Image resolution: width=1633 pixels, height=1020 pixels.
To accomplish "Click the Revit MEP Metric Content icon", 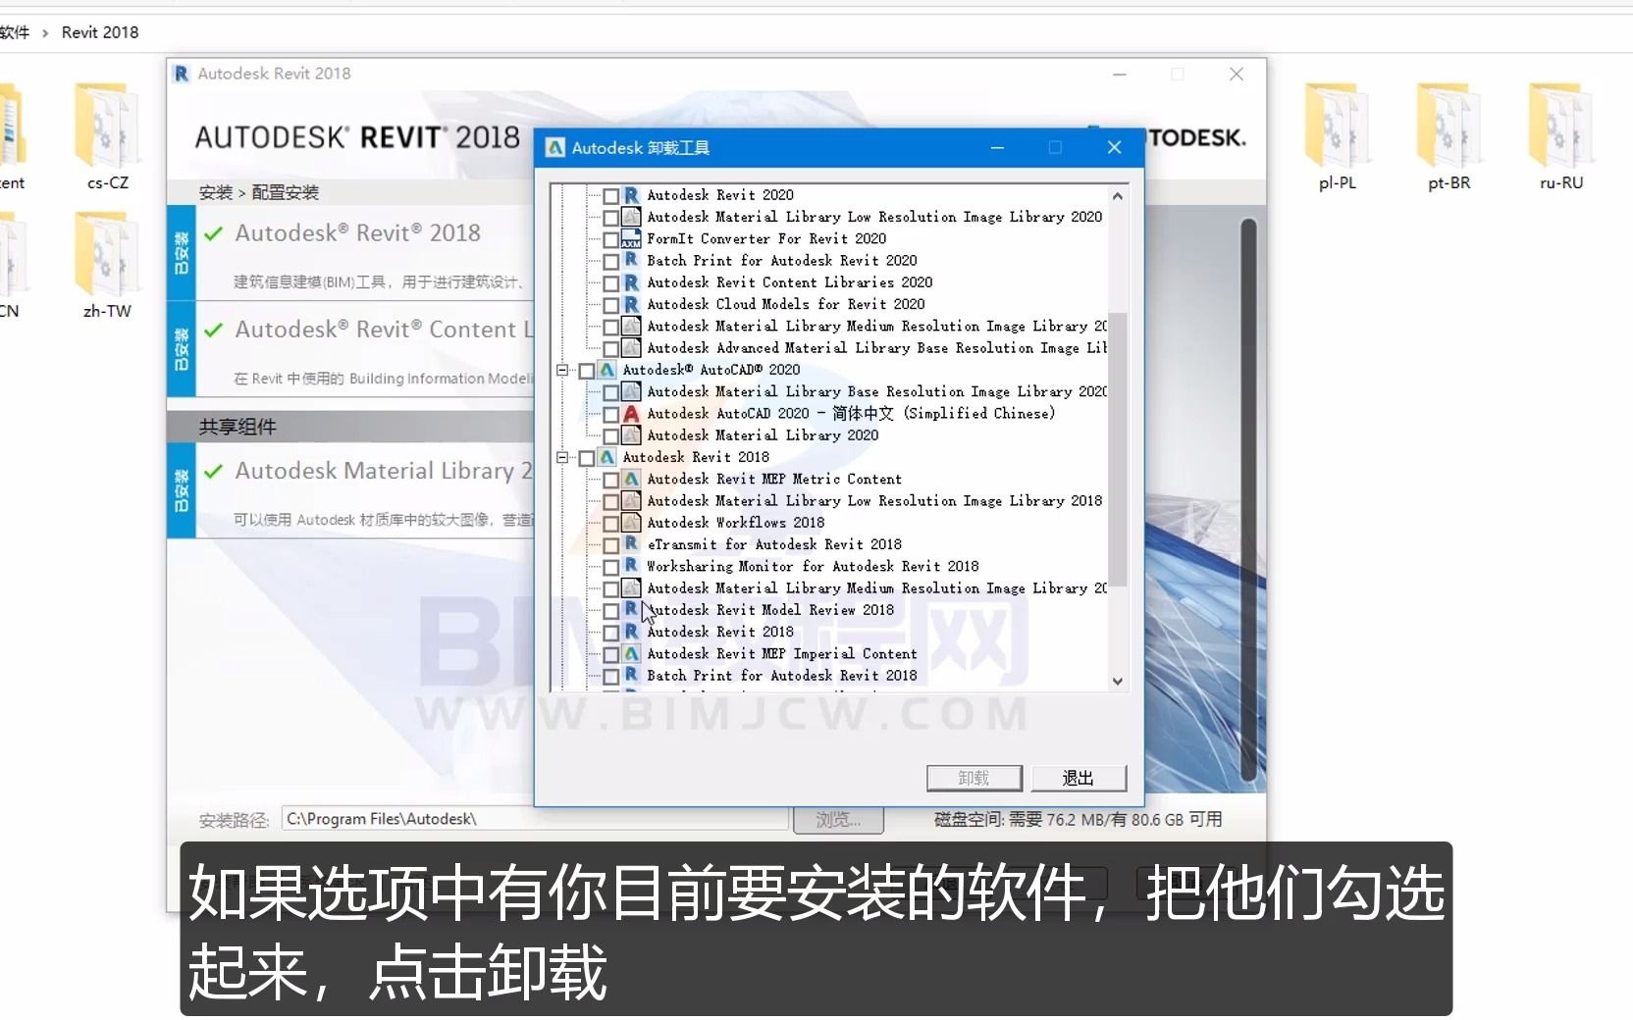I will coord(631,479).
